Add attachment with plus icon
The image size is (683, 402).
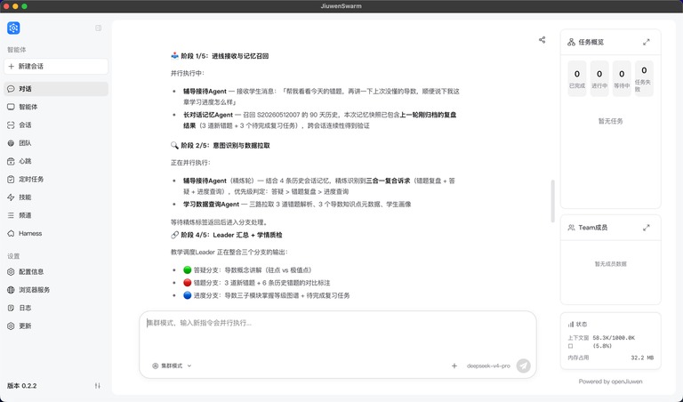[x=454, y=366]
